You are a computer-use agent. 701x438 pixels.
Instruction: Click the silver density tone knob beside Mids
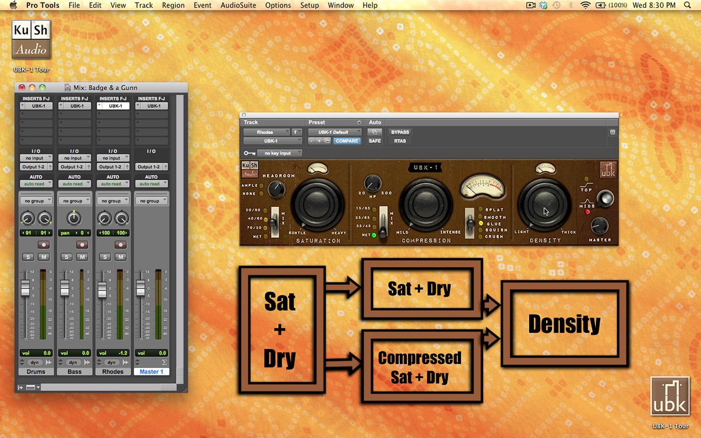(605, 199)
